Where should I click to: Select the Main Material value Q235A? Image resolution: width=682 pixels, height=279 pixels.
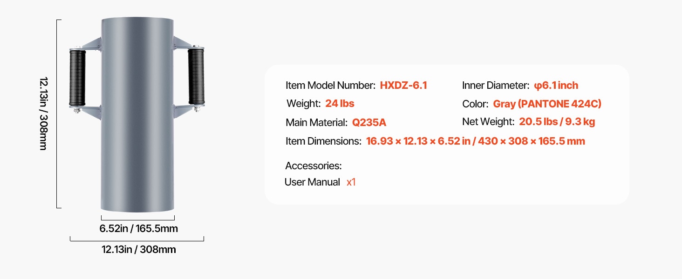pos(369,123)
